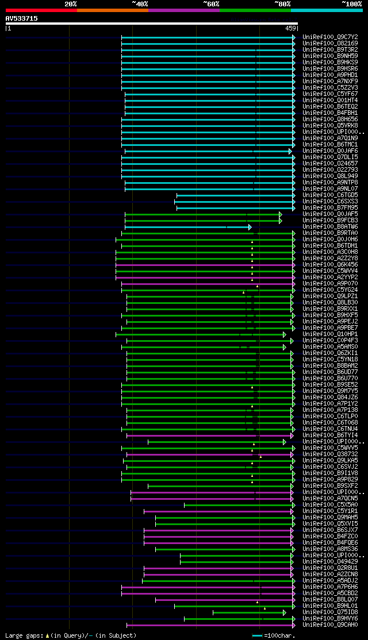Click the green ~80% identity legend segment
The image size is (368, 640).
[255, 10]
